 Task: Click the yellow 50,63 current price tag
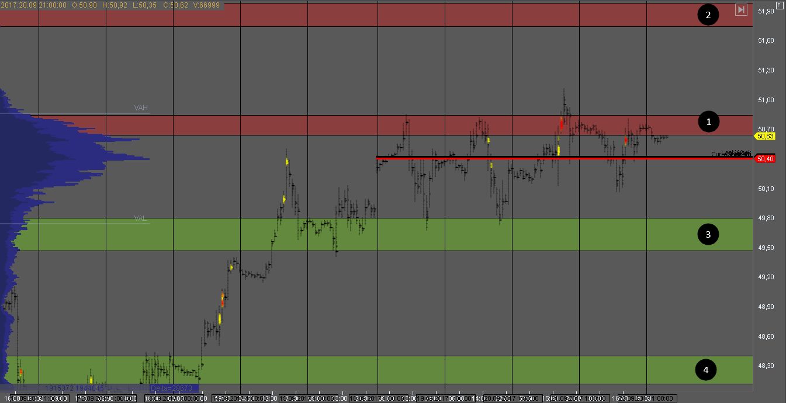tap(765, 136)
